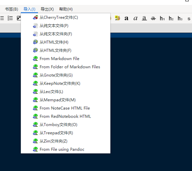Import 从CherryTree文件(C)
This screenshot has width=192, height=171.
[66, 17]
